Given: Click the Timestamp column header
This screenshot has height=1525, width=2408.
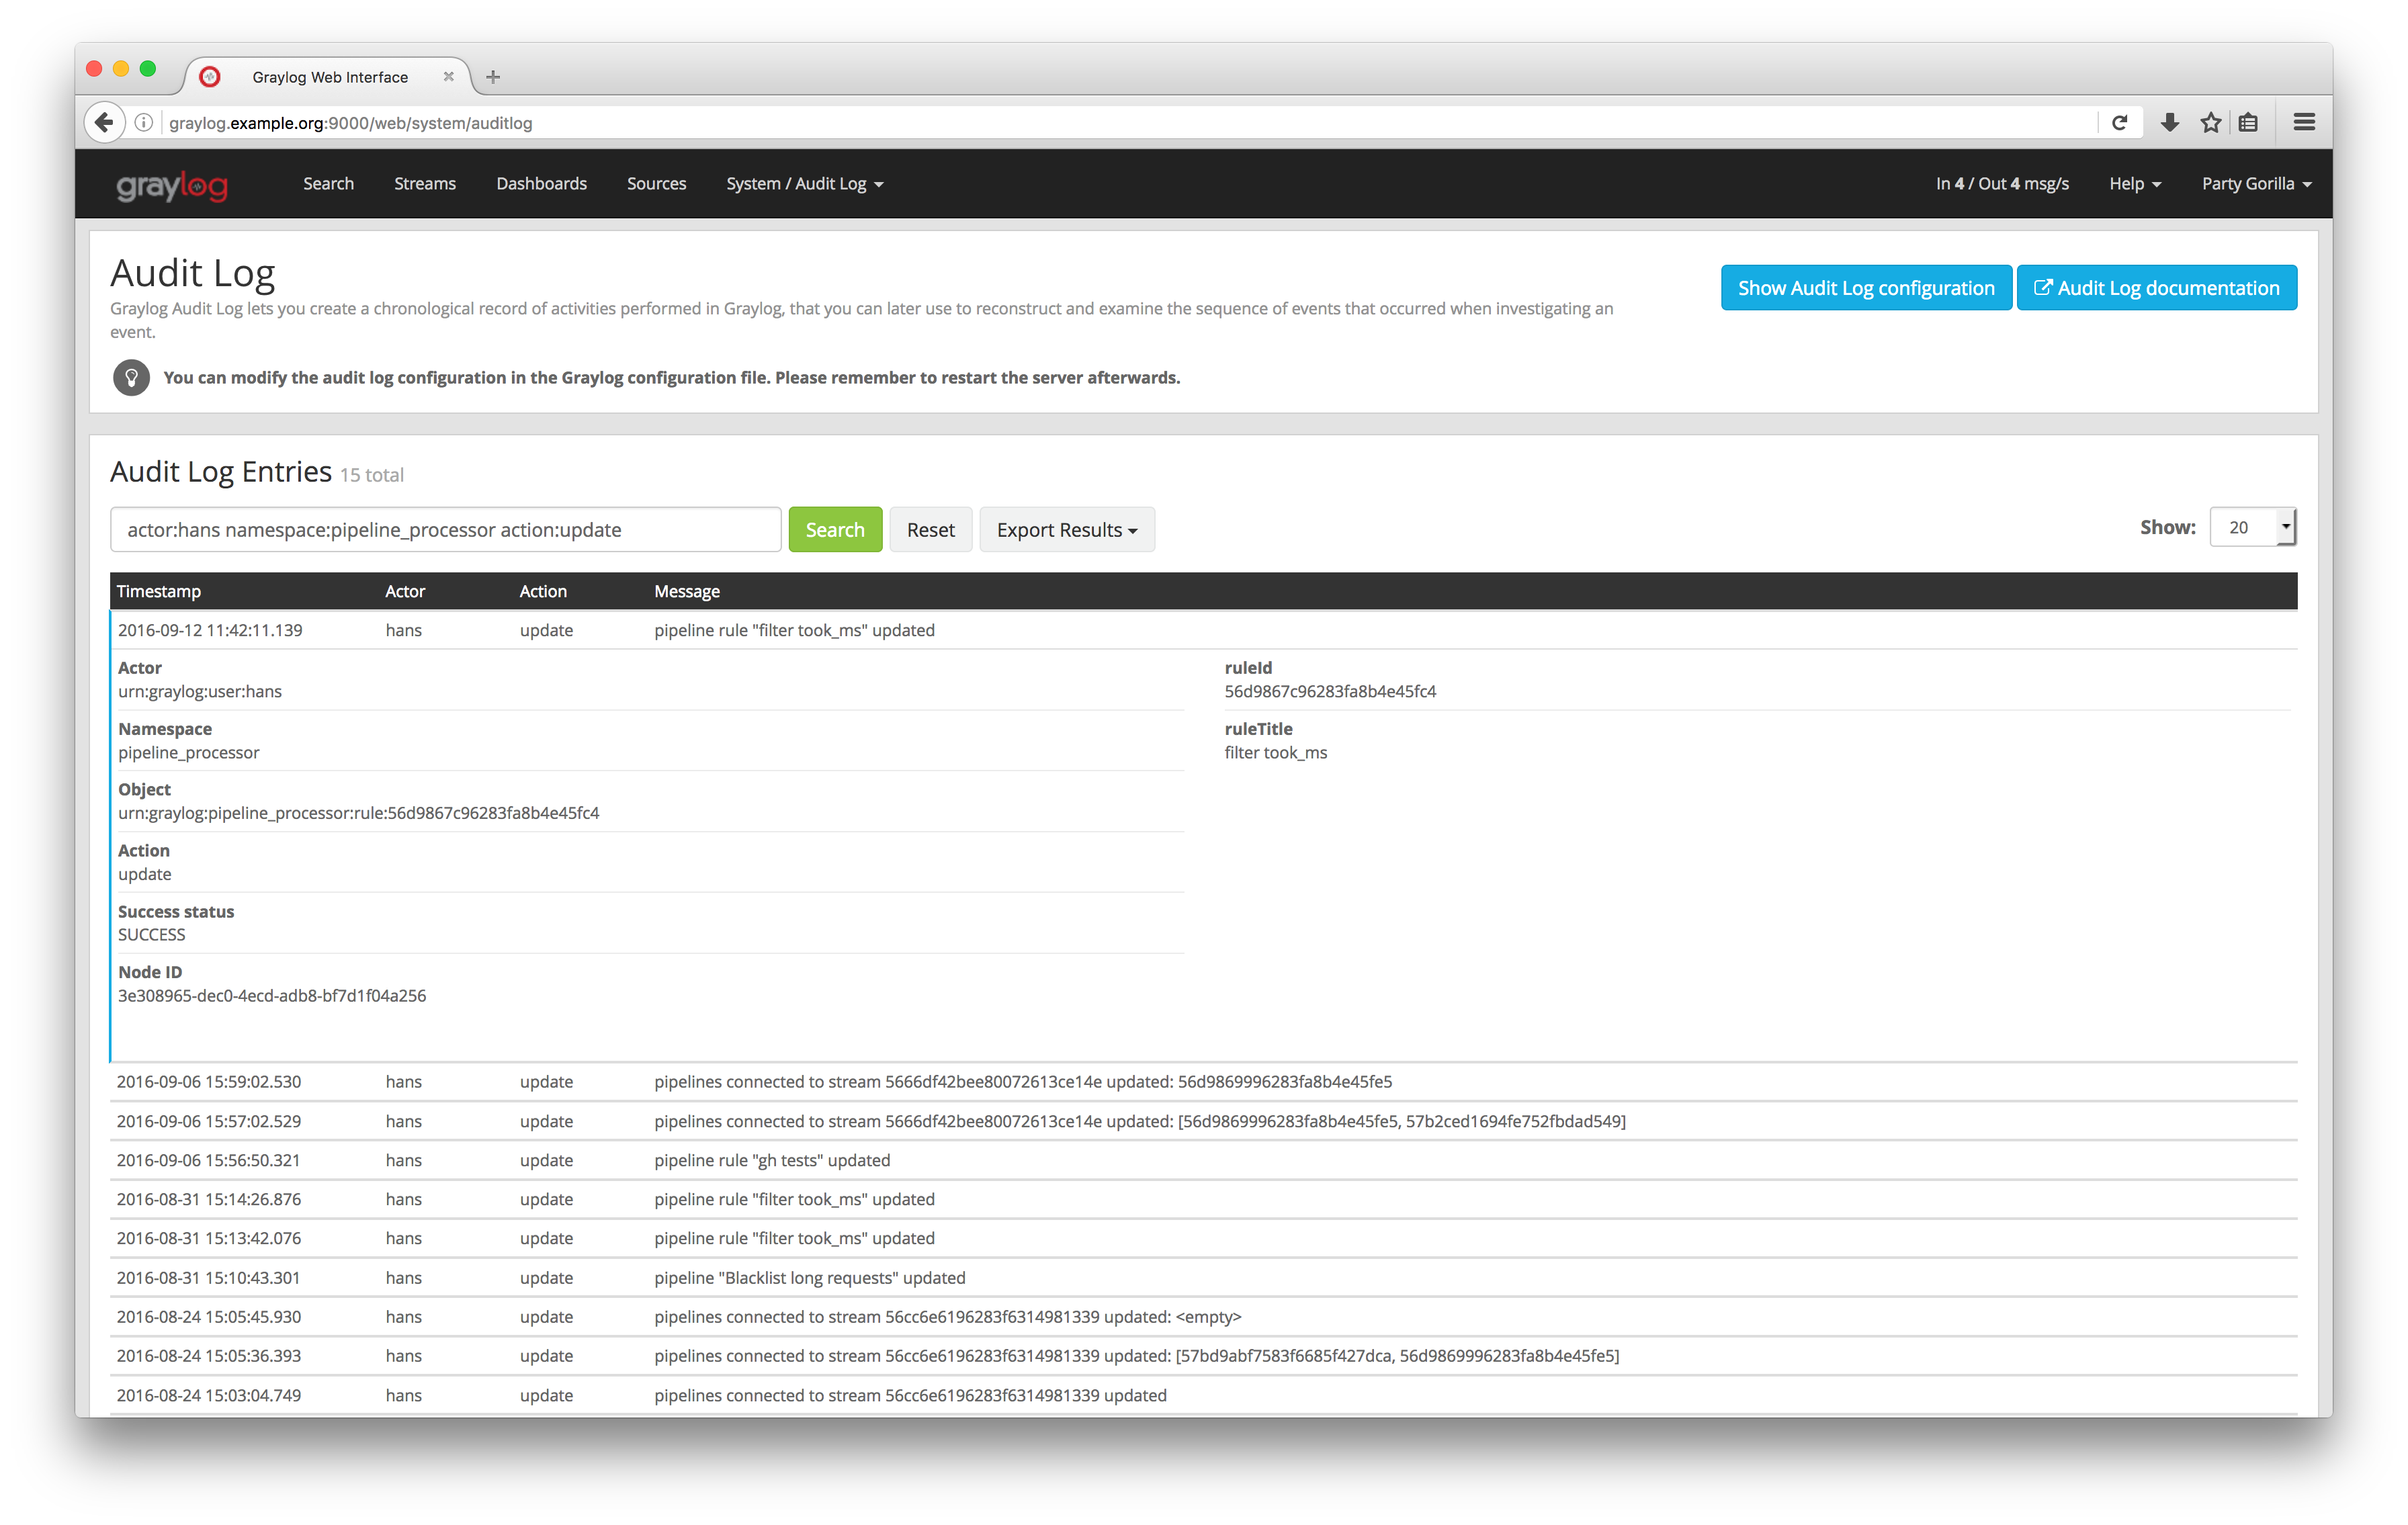Looking at the screenshot, I should click(x=159, y=591).
